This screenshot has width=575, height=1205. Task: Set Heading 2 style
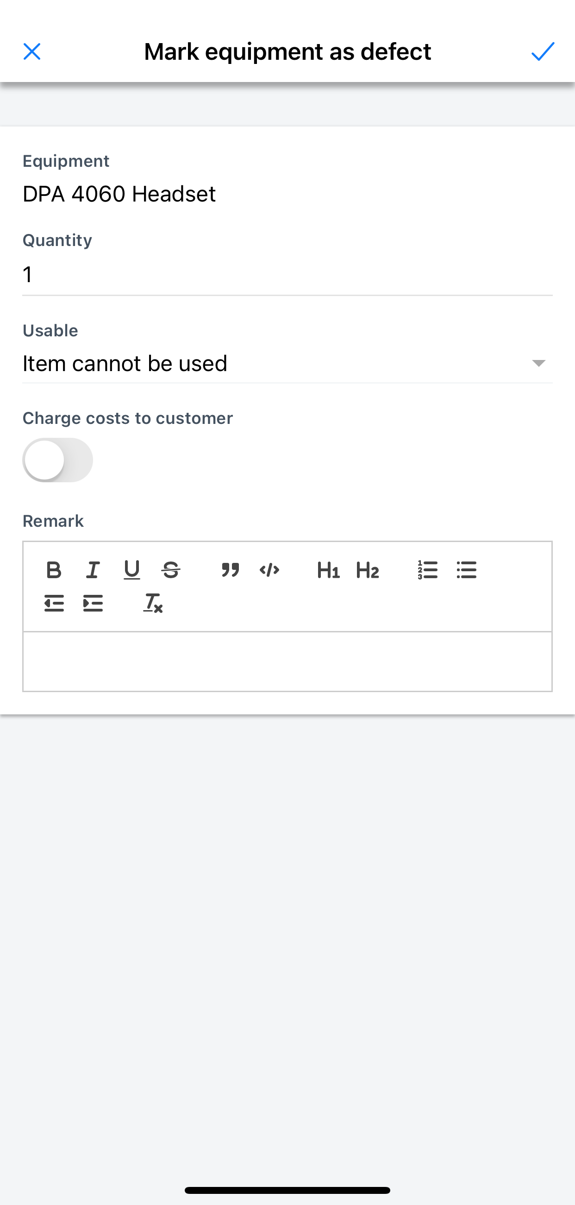[368, 570]
